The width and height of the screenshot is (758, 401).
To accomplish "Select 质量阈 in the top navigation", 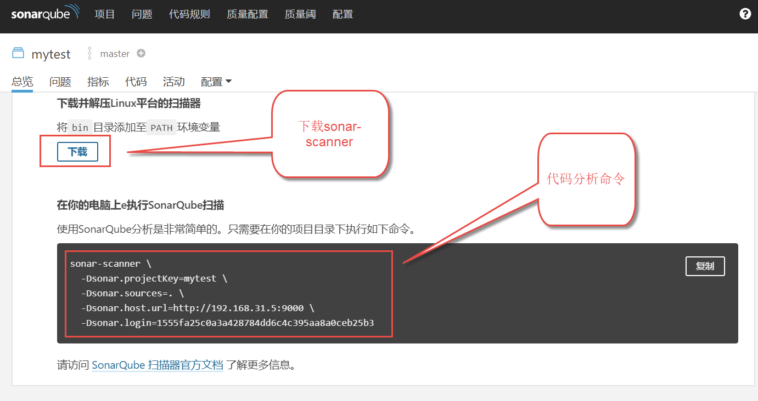I will tap(300, 14).
